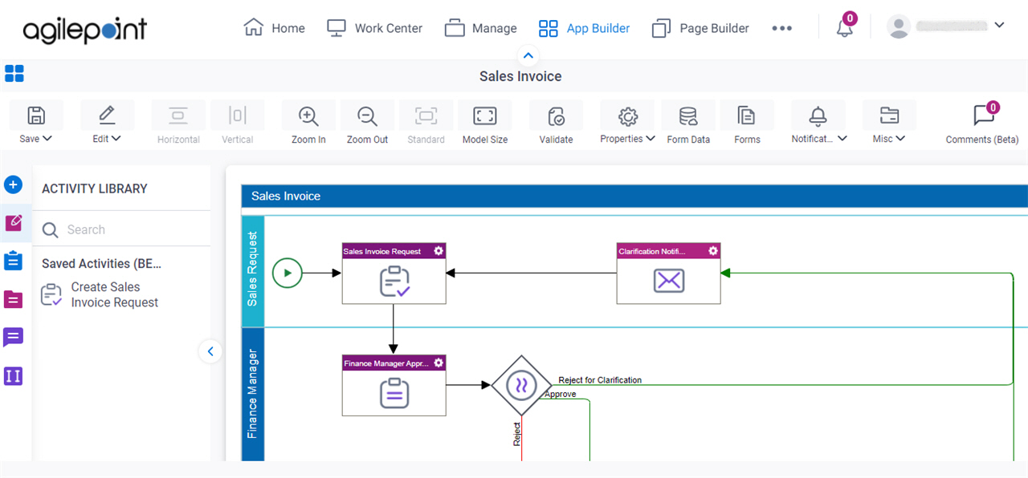Select the magenta form sidebar icon
The height and width of the screenshot is (478, 1028).
click(13, 299)
